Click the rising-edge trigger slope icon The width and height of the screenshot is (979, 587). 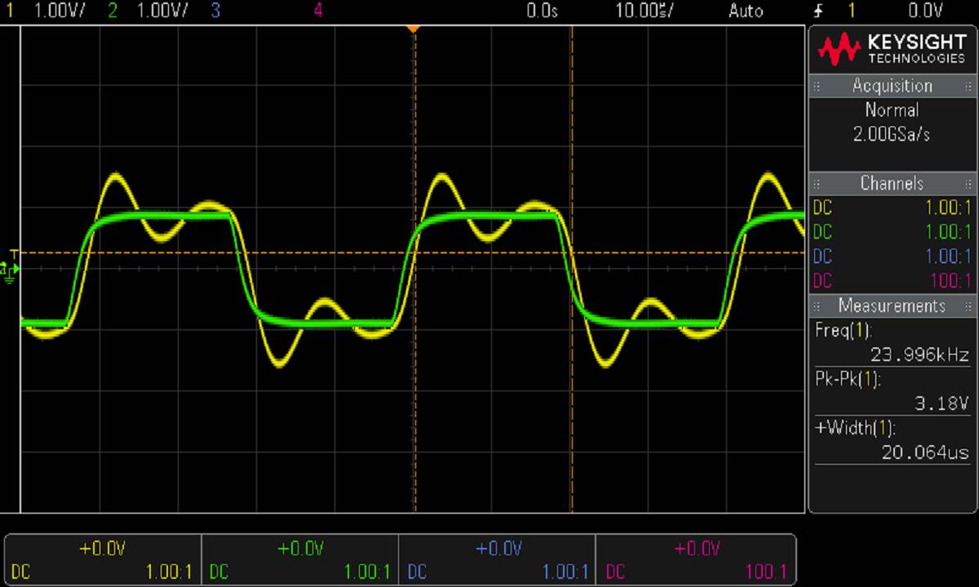point(817,11)
